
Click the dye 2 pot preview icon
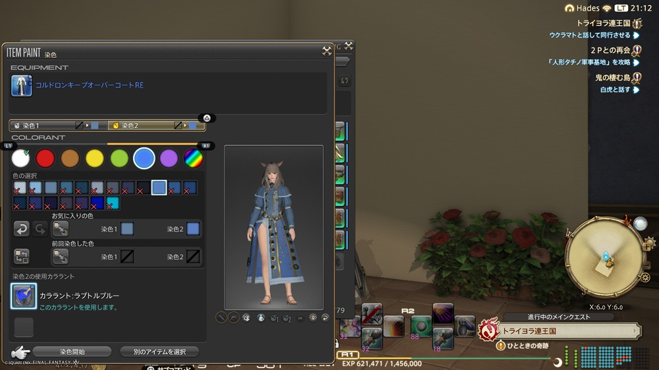(x=287, y=318)
